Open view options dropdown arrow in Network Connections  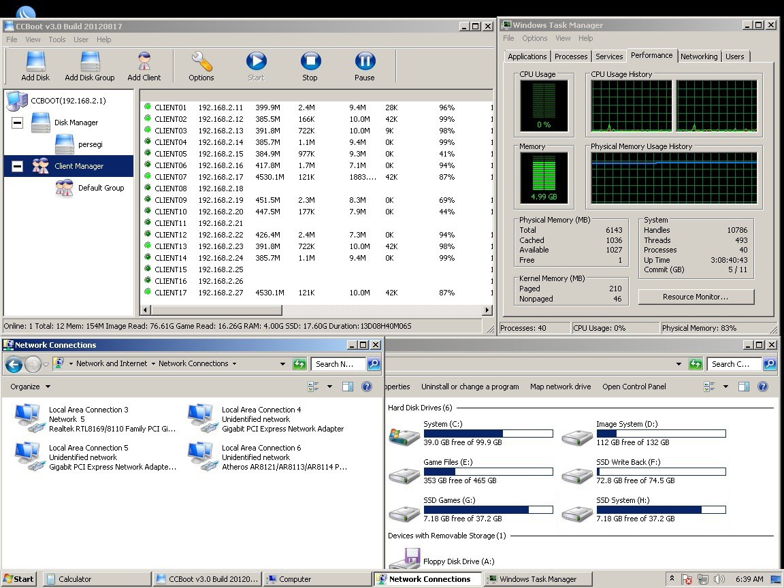pos(329,387)
